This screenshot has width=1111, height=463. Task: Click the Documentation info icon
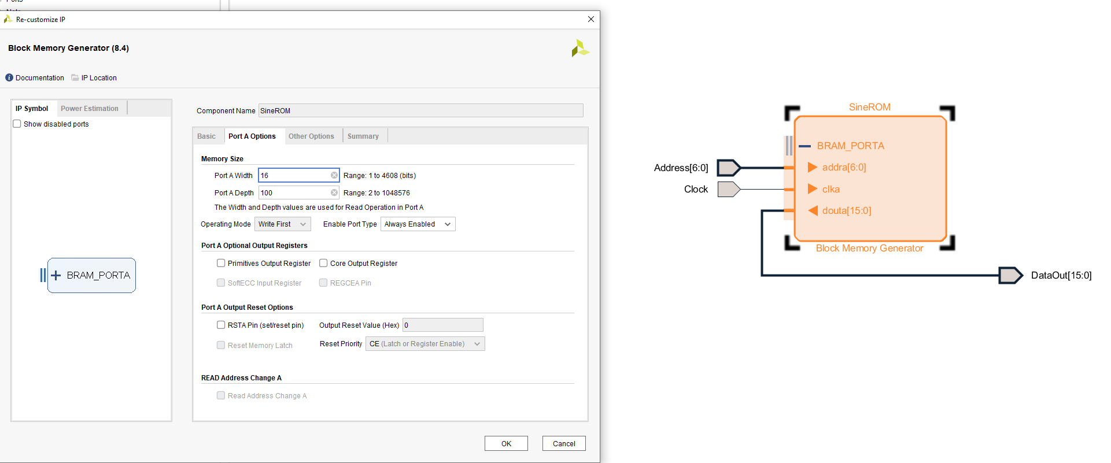pyautogui.click(x=9, y=77)
